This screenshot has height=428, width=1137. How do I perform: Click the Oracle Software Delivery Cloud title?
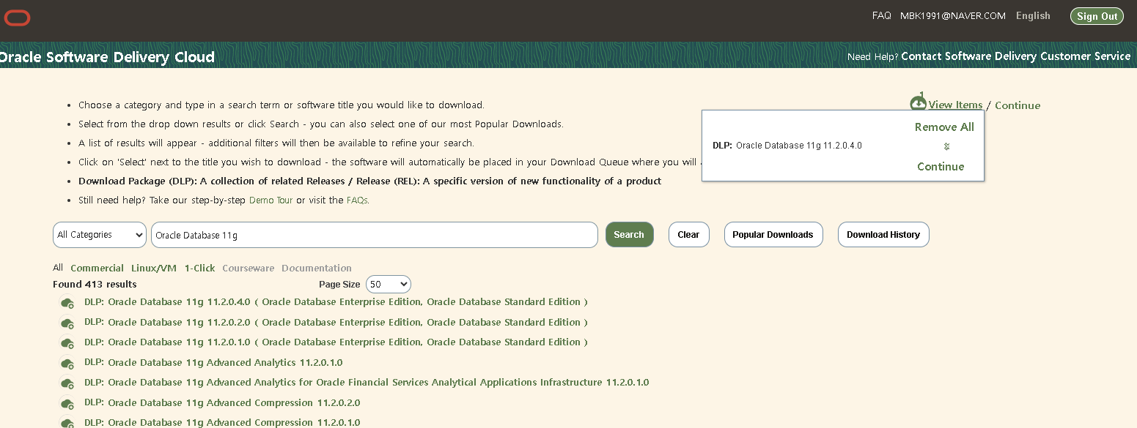point(107,57)
